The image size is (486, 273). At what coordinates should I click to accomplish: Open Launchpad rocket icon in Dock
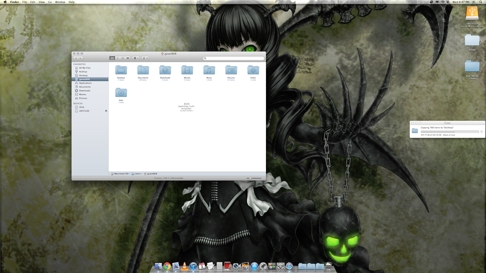tap(263, 266)
